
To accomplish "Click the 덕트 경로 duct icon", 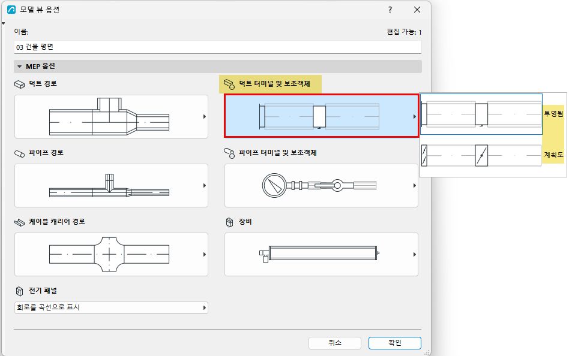I will [x=19, y=84].
